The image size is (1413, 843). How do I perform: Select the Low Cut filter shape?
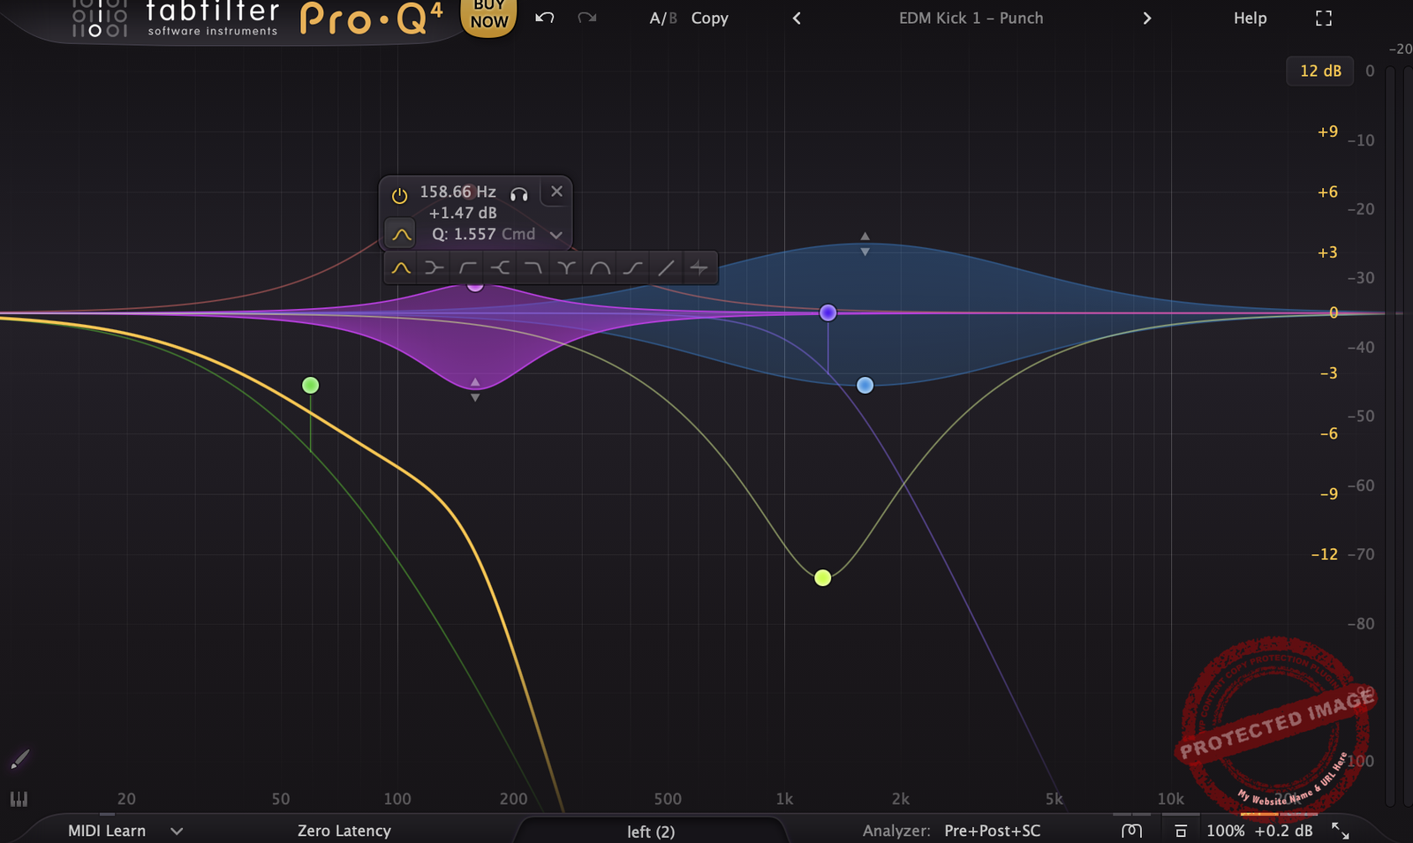tap(467, 267)
